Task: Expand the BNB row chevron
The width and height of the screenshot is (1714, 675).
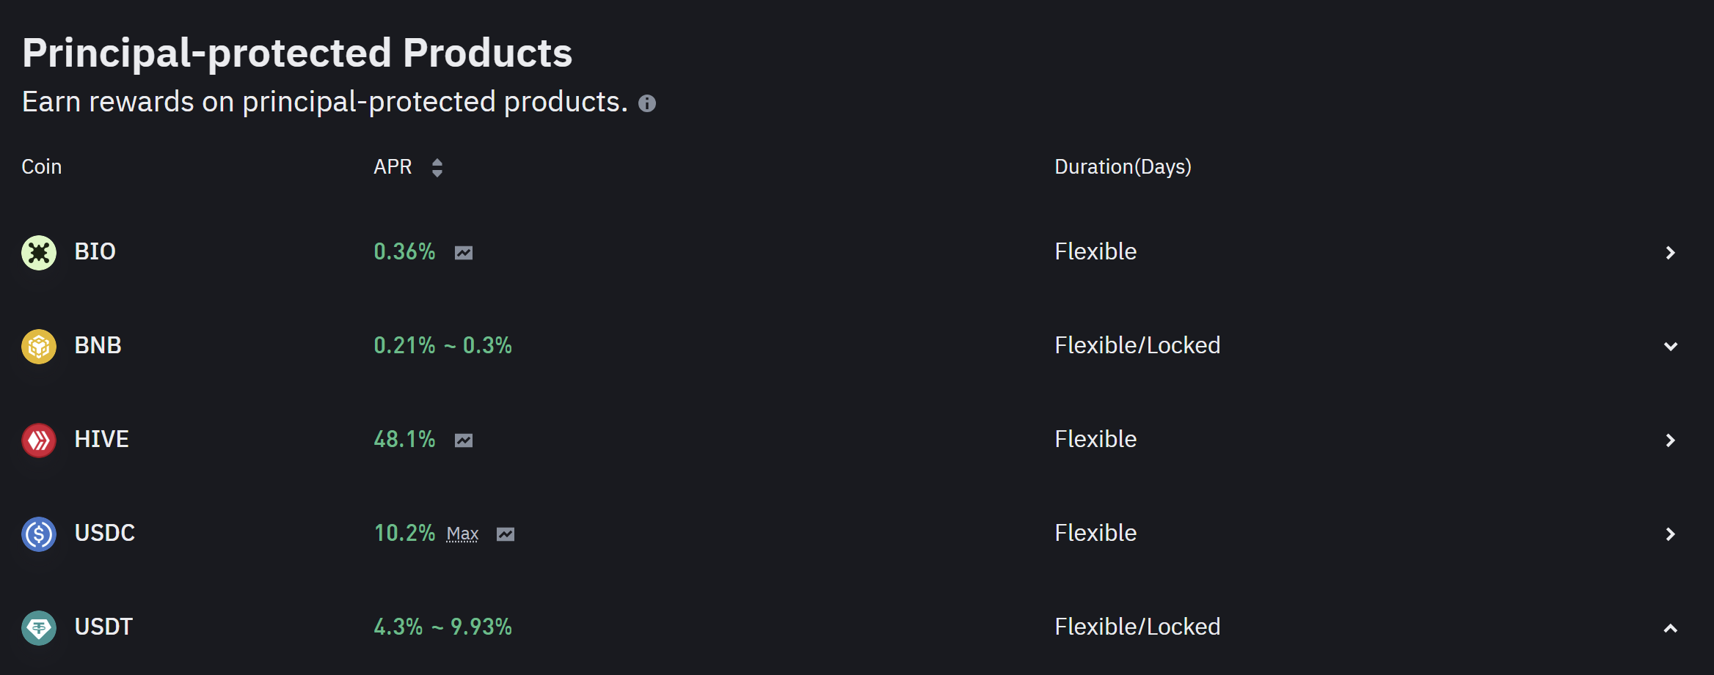Action: pos(1671,347)
